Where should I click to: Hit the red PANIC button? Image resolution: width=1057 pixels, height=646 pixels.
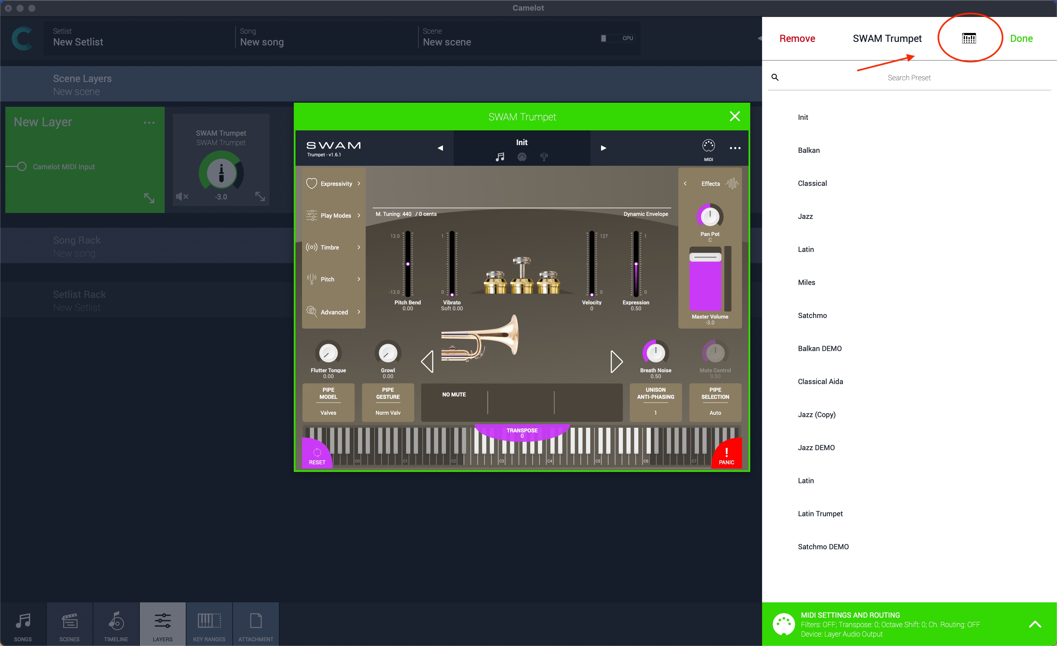point(726,455)
